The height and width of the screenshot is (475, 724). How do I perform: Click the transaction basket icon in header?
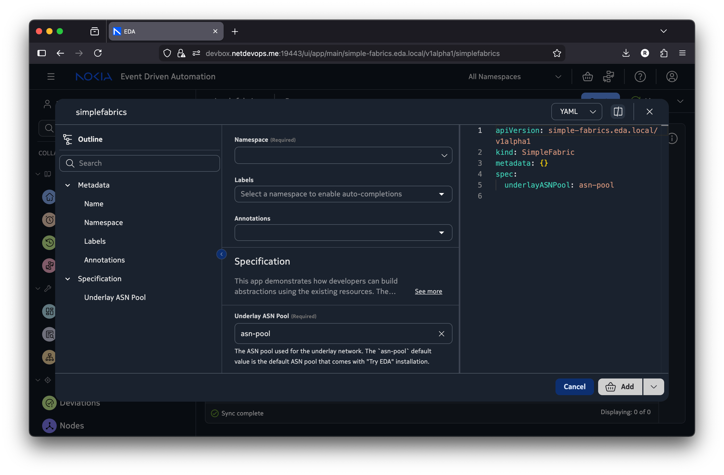click(x=587, y=77)
